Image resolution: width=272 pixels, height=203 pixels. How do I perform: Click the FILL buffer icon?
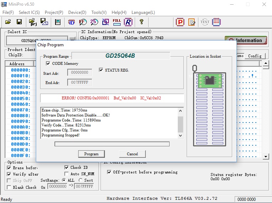[x=117, y=22]
